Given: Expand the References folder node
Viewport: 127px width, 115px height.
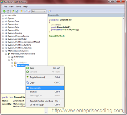Looking at the screenshot, I should coord(9,57).
